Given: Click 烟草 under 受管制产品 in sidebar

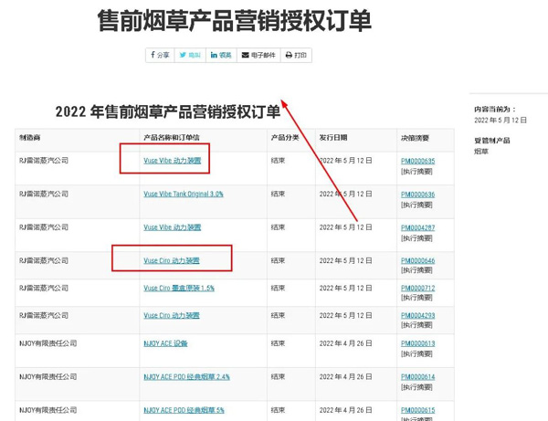Looking at the screenshot, I should pyautogui.click(x=481, y=152).
